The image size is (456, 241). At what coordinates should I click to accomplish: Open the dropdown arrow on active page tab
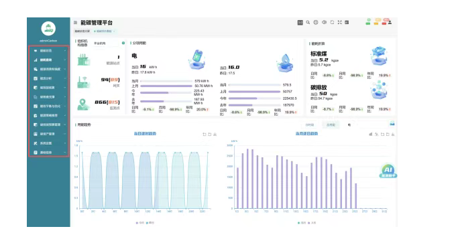pos(114,31)
